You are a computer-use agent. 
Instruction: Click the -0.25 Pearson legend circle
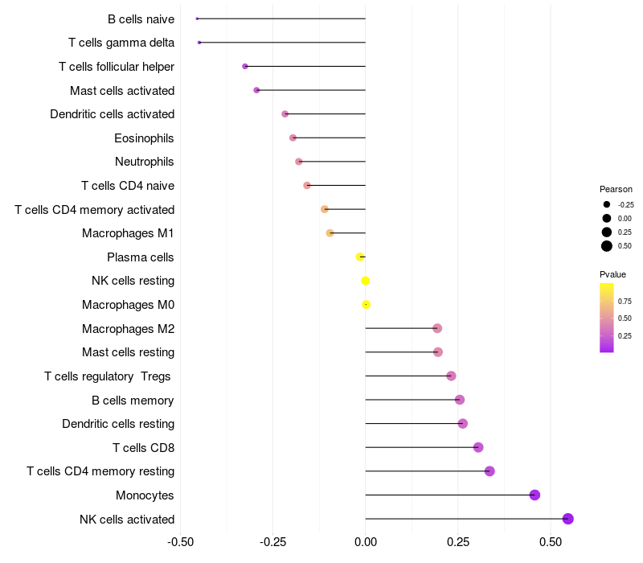coord(607,204)
